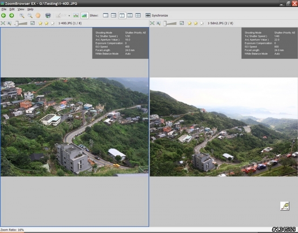Toggle the shooting info display icon
The height and width of the screenshot is (233, 298).
click(84, 15)
